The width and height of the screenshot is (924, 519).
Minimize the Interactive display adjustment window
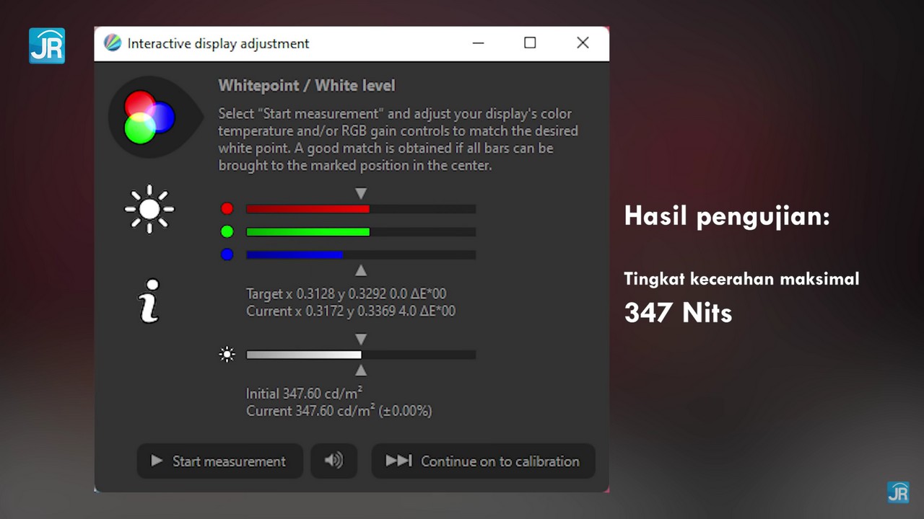coord(478,43)
